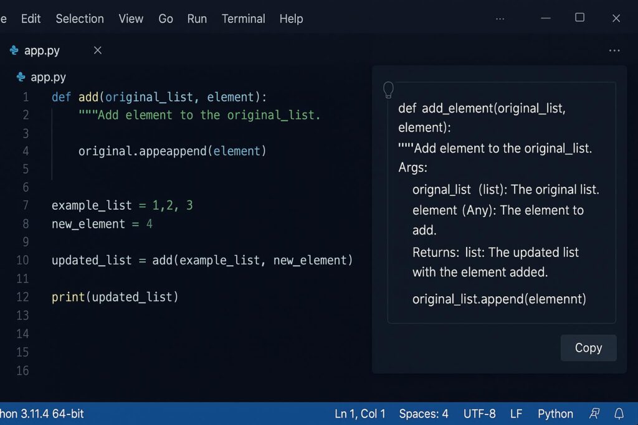Copy the suggested code with Copy button

[x=588, y=348]
